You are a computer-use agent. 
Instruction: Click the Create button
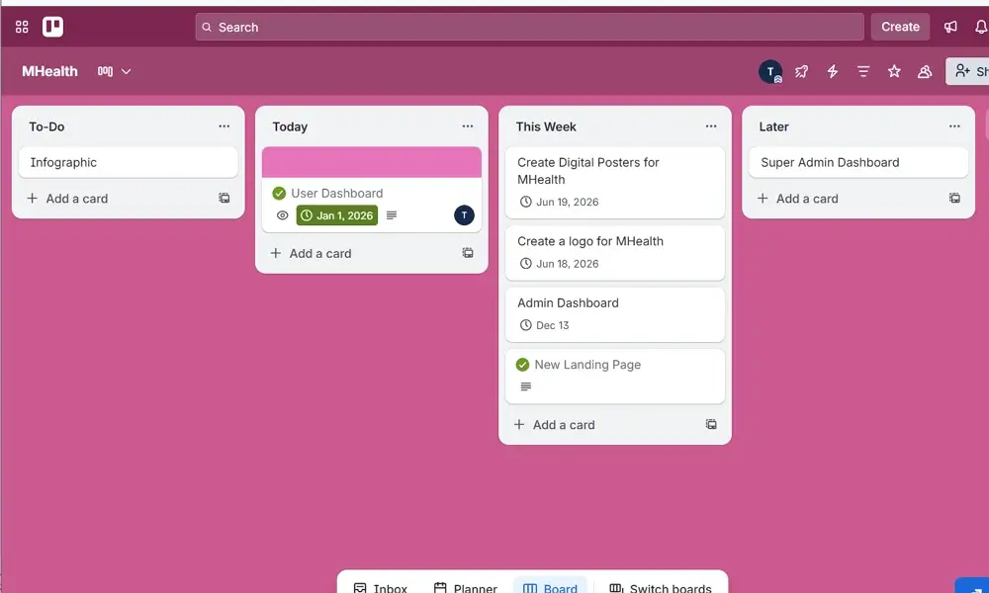900,27
